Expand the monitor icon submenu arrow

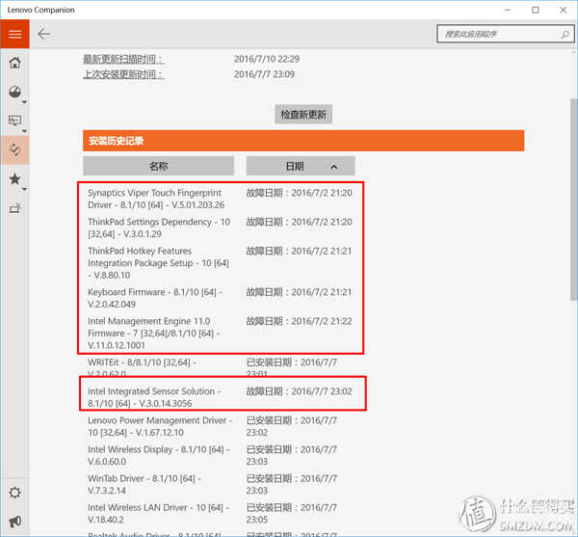point(24,131)
